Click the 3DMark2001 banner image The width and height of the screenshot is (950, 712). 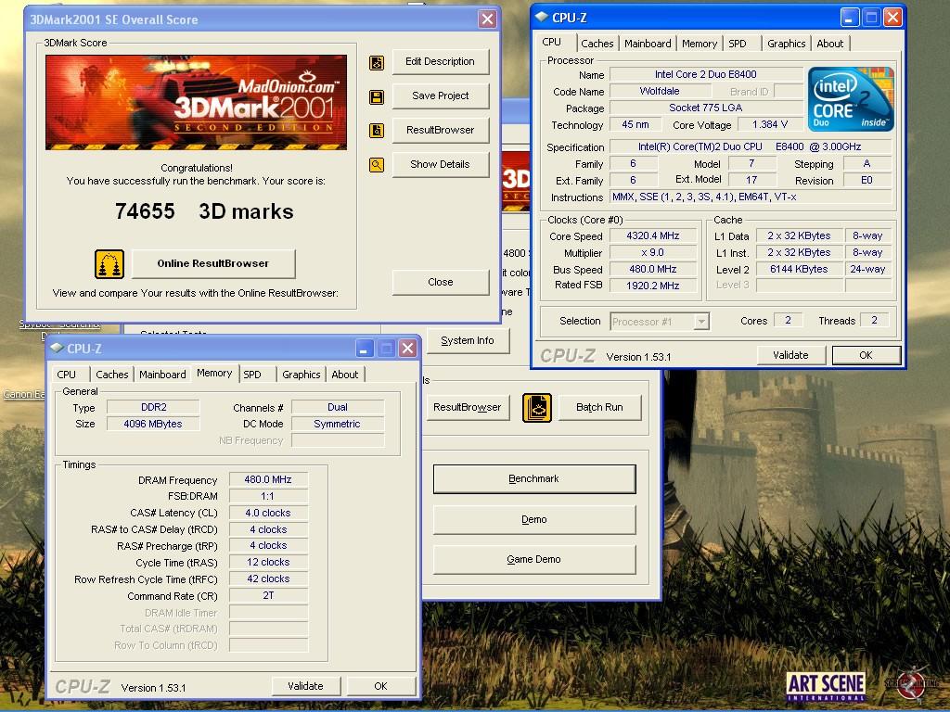pyautogui.click(x=197, y=102)
